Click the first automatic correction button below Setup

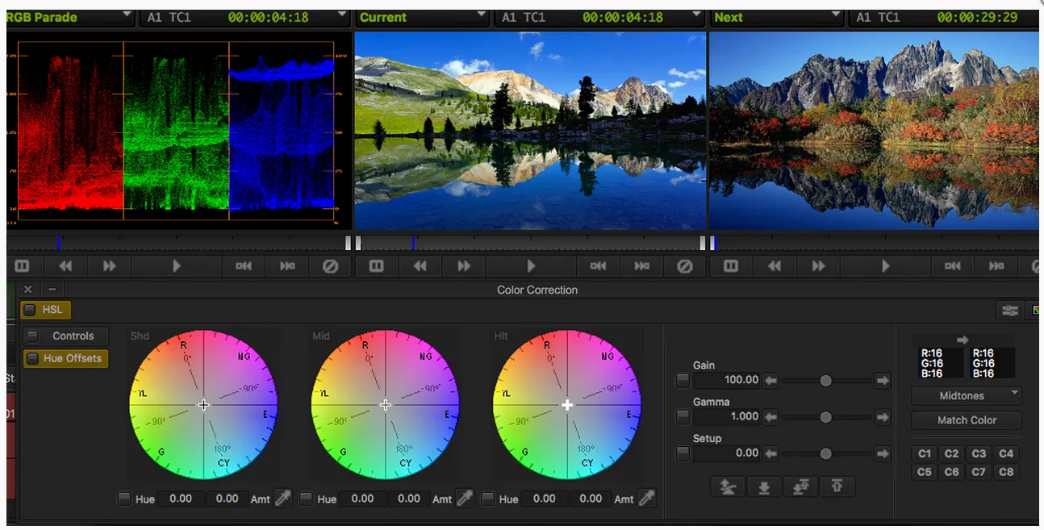pos(728,486)
